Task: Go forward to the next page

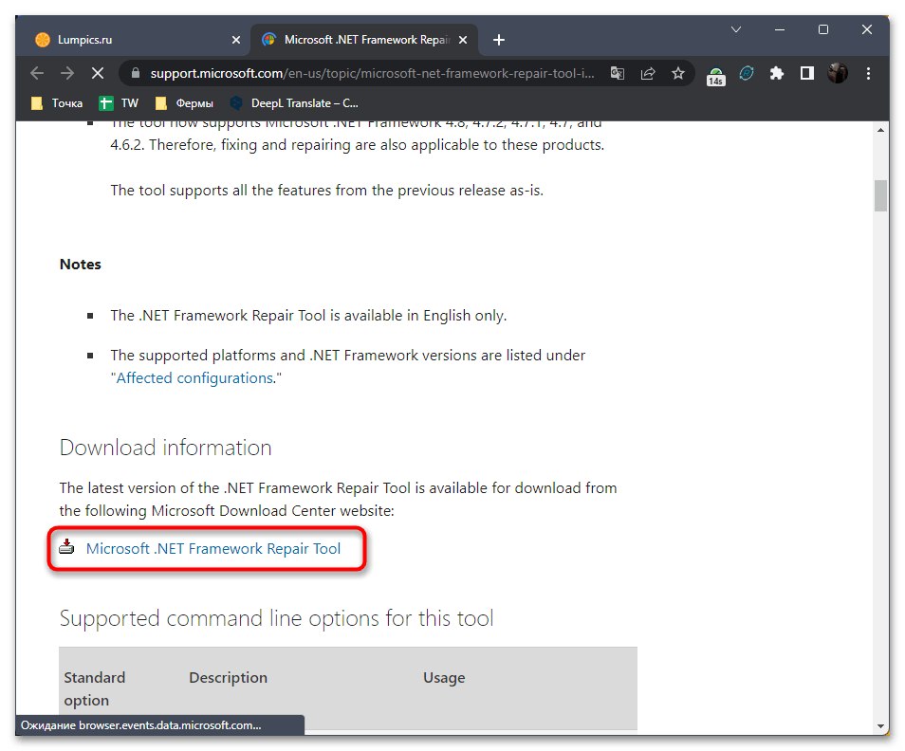Action: coord(67,73)
